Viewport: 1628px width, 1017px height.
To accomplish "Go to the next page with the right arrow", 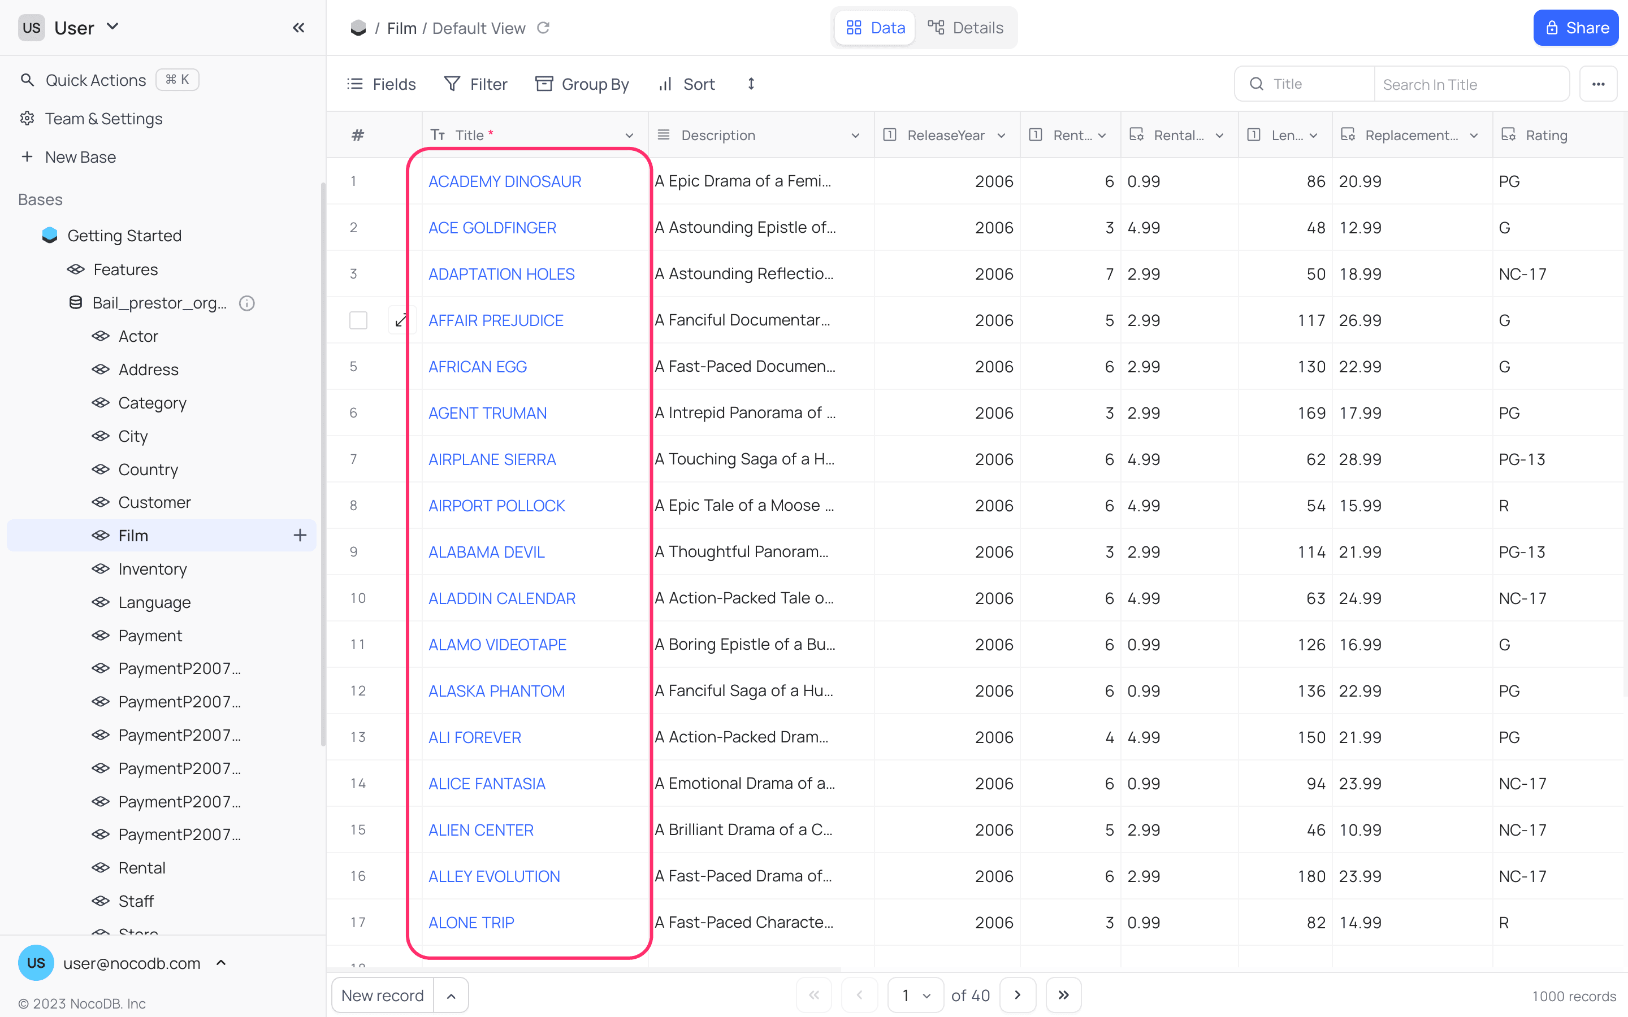I will (x=1017, y=995).
